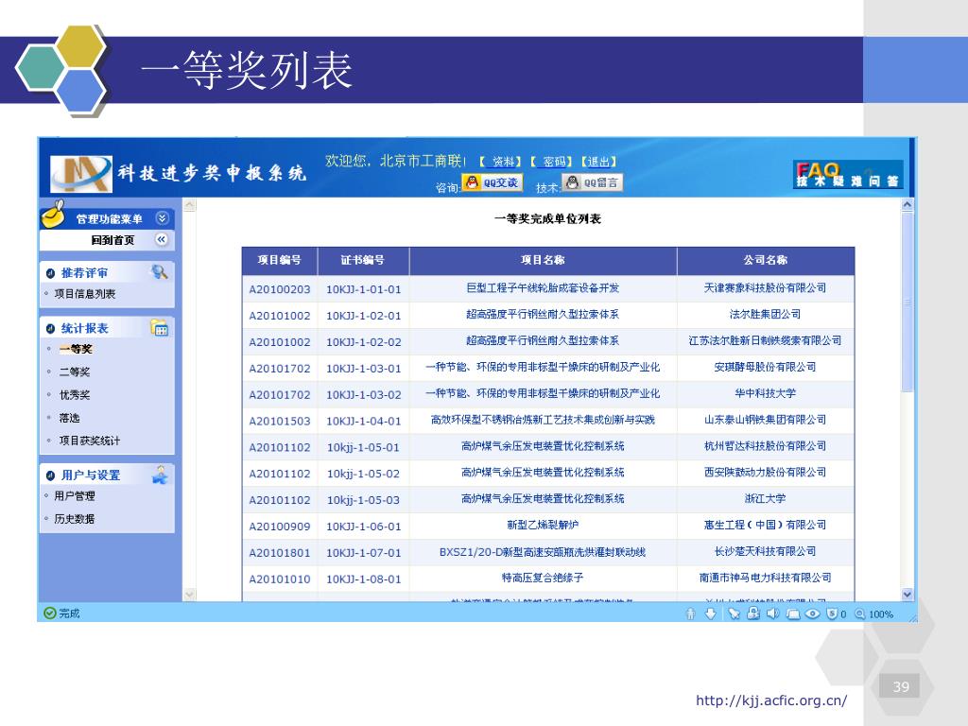This screenshot has width=968, height=726.
Task: Click the sidebar scroll-down arrow
Action: 189,594
